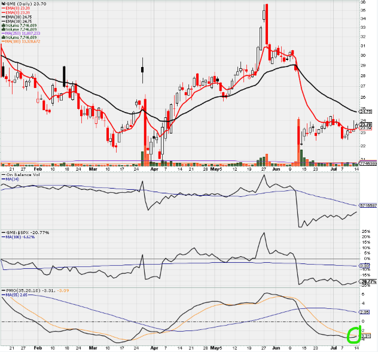Click the -3.31 PMO value tag
Screen dimensions: 378x352
point(365,336)
